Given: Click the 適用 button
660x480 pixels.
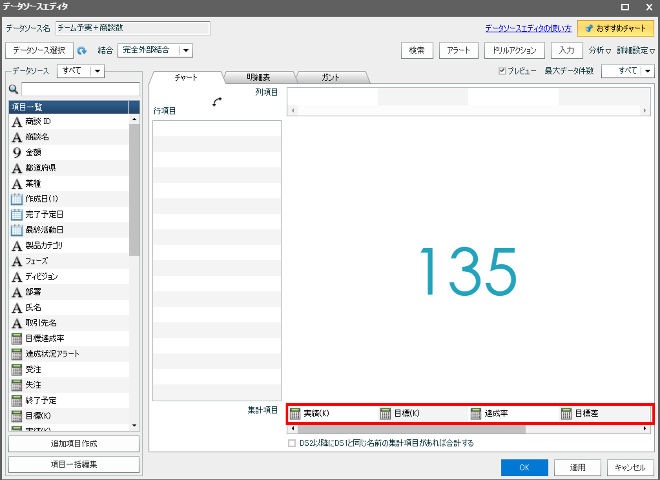Looking at the screenshot, I should coord(577,468).
